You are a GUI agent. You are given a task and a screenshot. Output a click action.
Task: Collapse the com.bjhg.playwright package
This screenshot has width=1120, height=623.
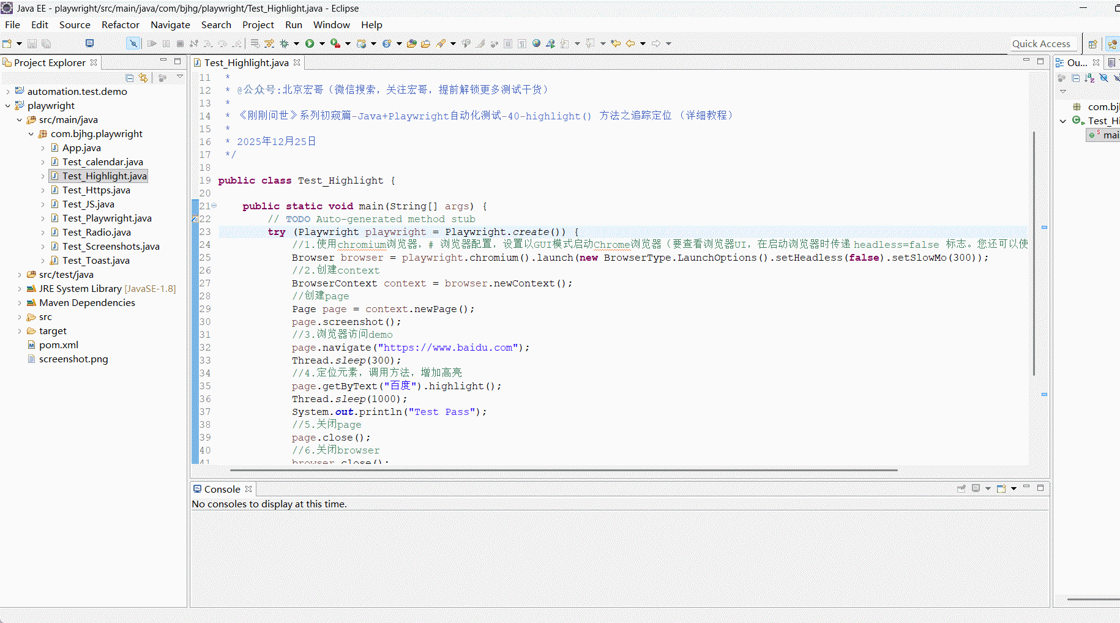[31, 134]
